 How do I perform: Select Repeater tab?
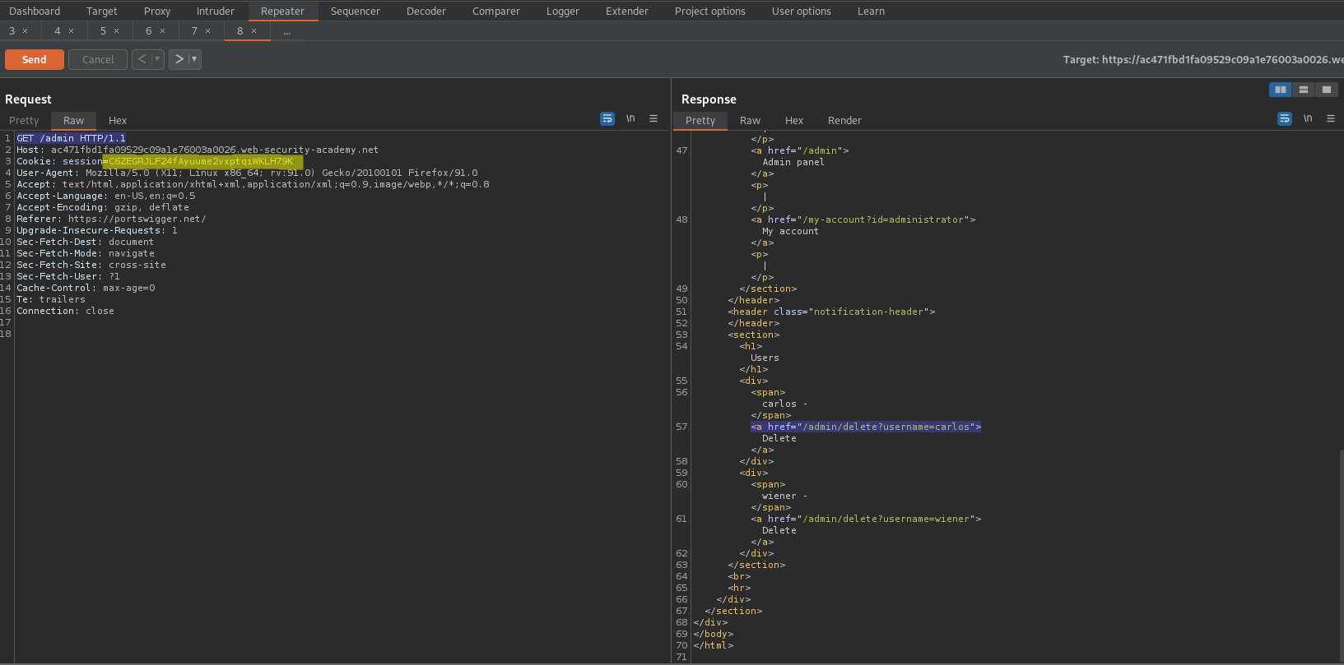(282, 11)
